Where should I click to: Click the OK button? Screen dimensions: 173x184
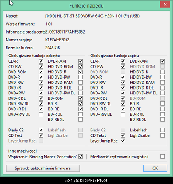[x=155, y=168]
